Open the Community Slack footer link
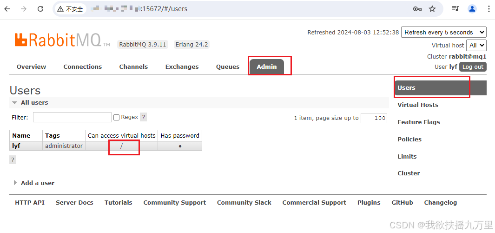Viewport: 495px width, 233px height. pyautogui.click(x=244, y=203)
